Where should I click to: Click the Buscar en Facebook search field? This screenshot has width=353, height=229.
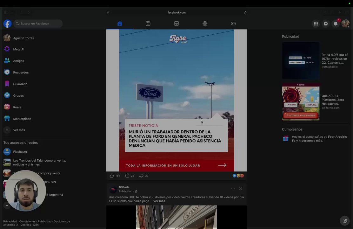tap(38, 24)
